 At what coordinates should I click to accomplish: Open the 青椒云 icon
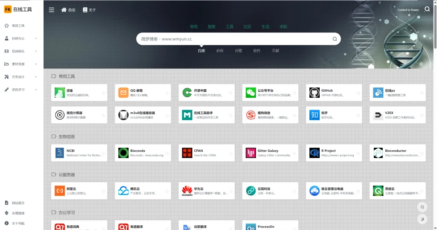tap(378, 191)
